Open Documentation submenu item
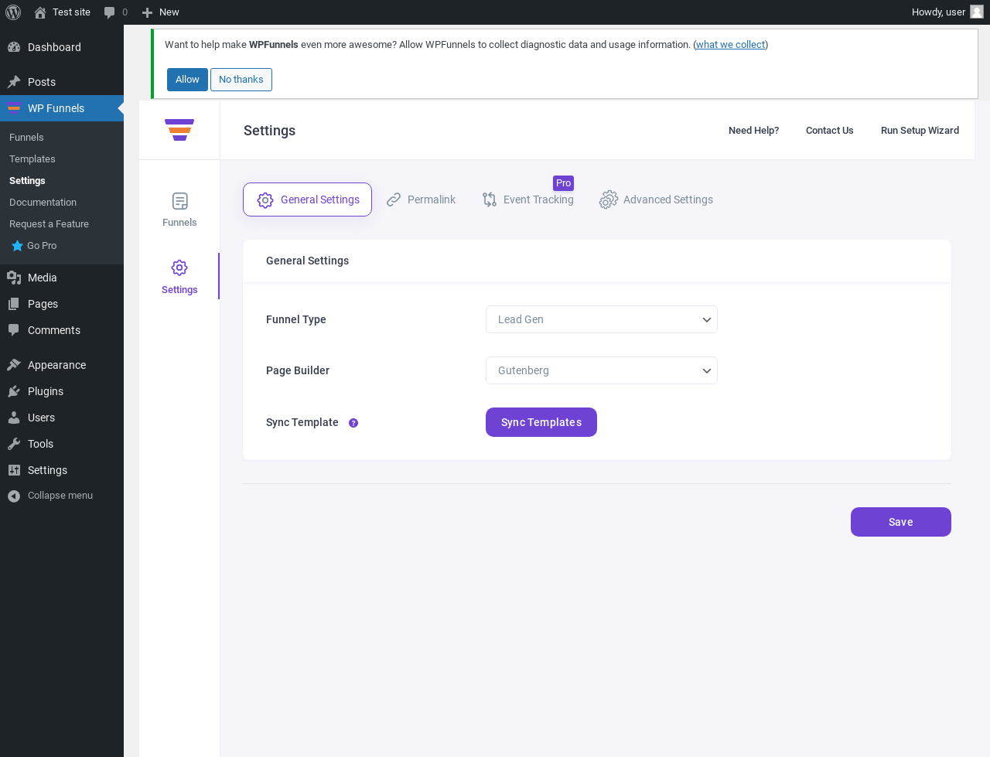This screenshot has width=990, height=757. tap(43, 203)
